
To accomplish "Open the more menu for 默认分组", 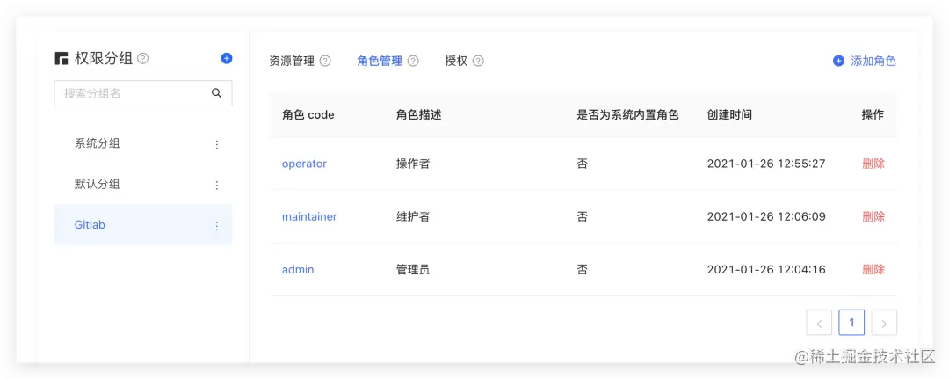I will pos(217,185).
